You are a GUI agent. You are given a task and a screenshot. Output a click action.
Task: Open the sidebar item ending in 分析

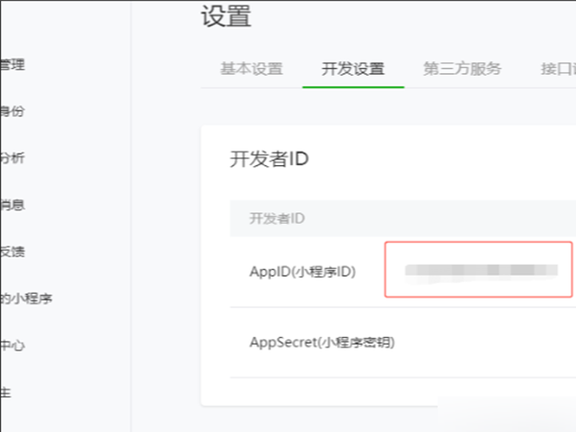point(12,158)
